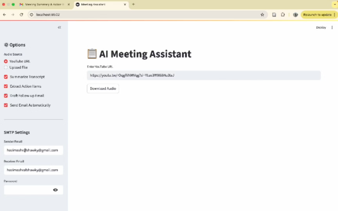This screenshot has height=211, width=338.
Task: Open the Deploy menu
Action: point(321,28)
